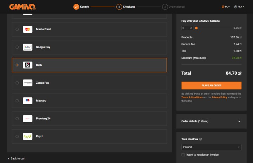The height and width of the screenshot is (163, 253).
Task: Click the PayU logo icon
Action: (28, 136)
